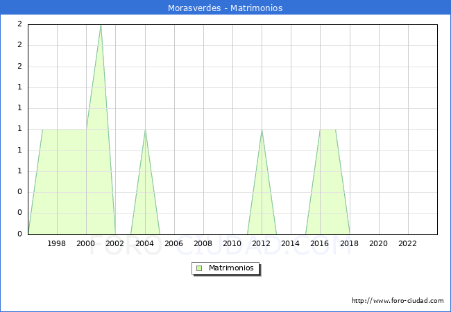Click the 2012 data peak
Image resolution: width=451 pixels, height=312 pixels.
pyautogui.click(x=262, y=130)
